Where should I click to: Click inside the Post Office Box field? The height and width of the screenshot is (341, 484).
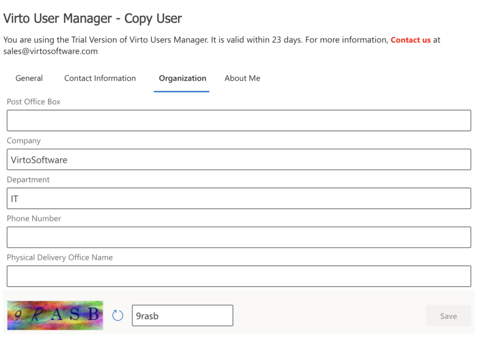[x=239, y=120]
